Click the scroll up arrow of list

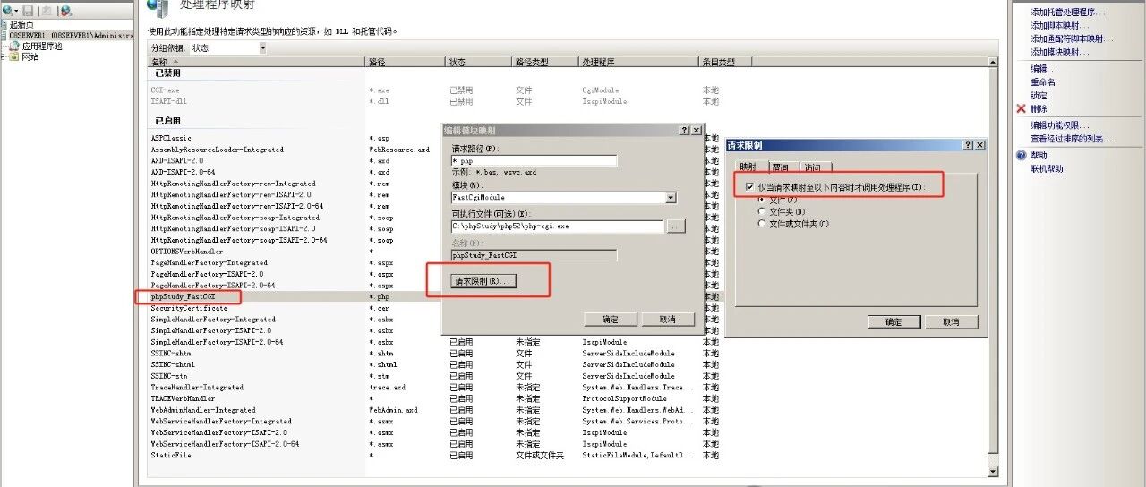[x=993, y=63]
